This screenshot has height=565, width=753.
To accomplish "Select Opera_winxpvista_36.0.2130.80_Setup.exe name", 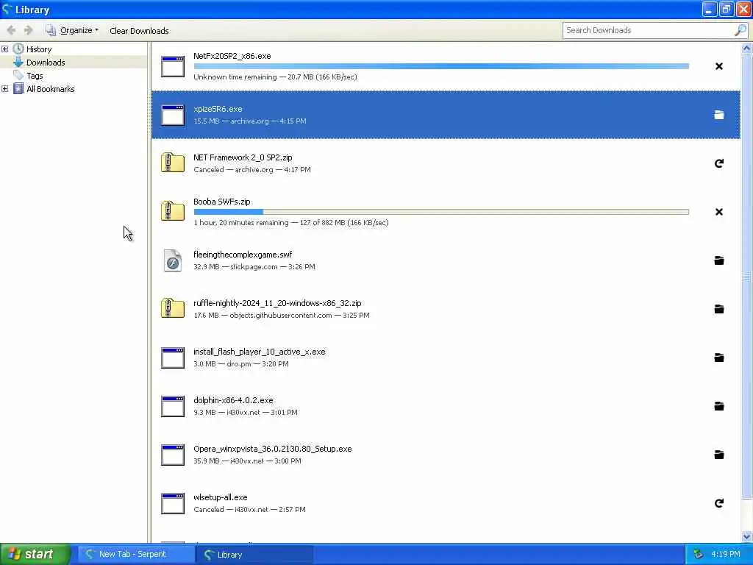I will pyautogui.click(x=272, y=448).
